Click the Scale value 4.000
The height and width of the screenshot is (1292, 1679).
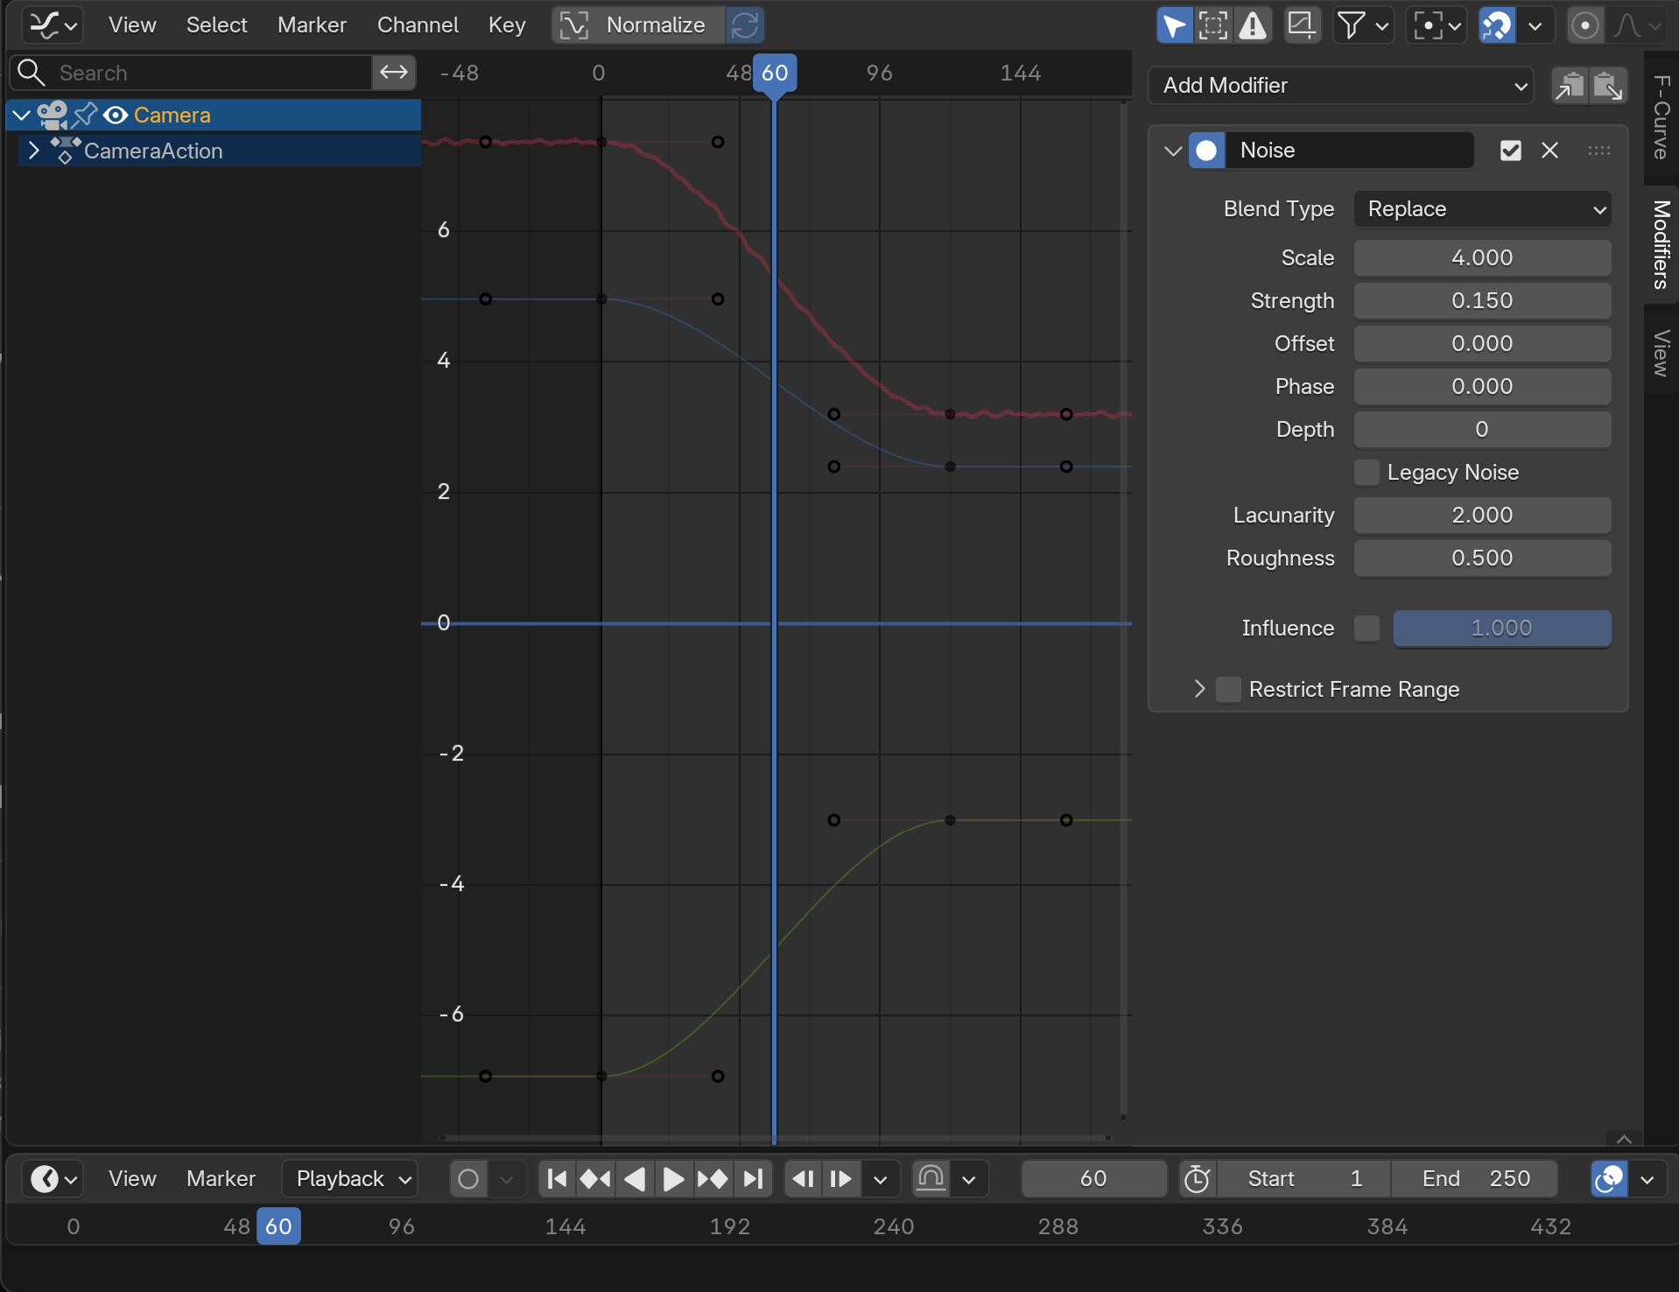click(1482, 257)
